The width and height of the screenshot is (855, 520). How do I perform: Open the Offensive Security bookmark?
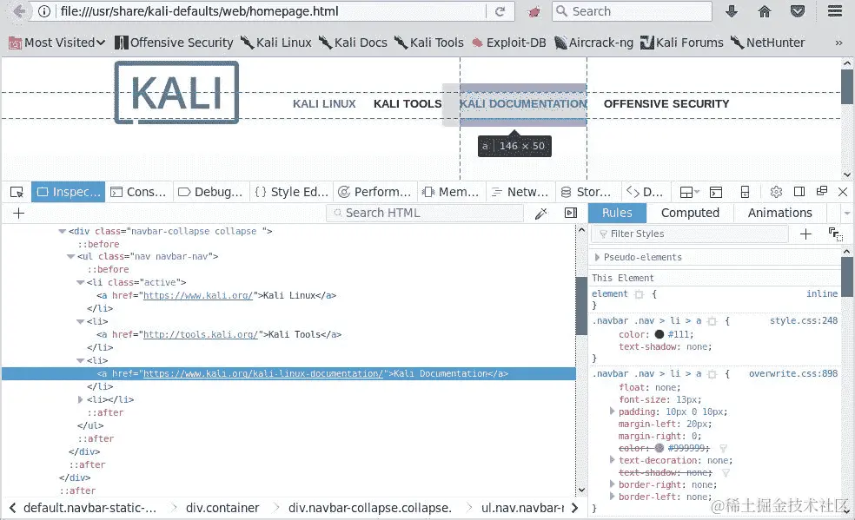point(174,43)
